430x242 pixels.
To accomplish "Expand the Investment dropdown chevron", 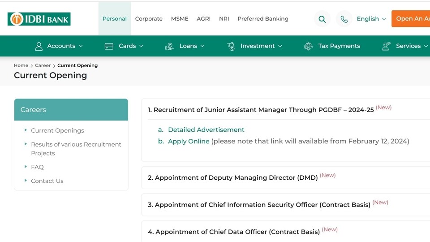I will (x=280, y=46).
